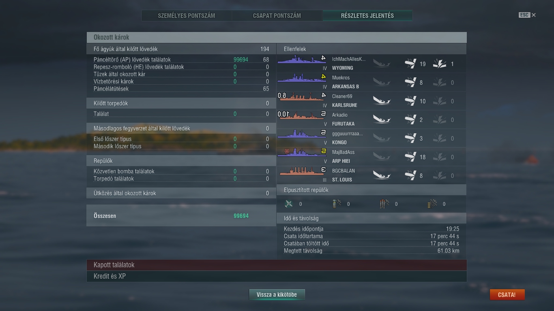Viewport: 554px width, 311px height.
Task: Click Wyoming's shell hits icon showing 19
Action: pyautogui.click(x=410, y=64)
